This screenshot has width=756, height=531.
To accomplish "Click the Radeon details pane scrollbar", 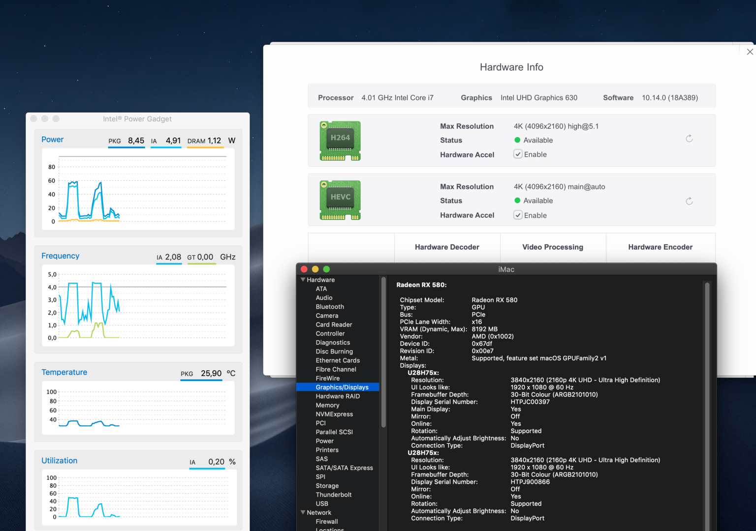I will click(x=707, y=393).
